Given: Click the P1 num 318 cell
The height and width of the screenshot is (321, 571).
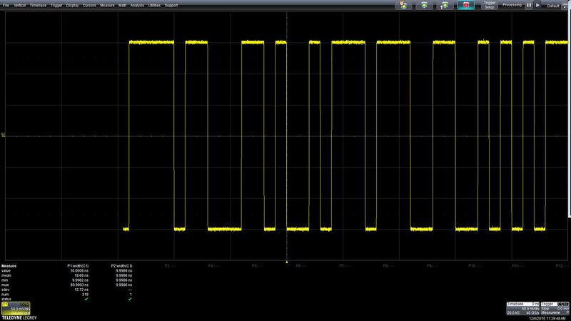Looking at the screenshot, I should click(x=85, y=295).
